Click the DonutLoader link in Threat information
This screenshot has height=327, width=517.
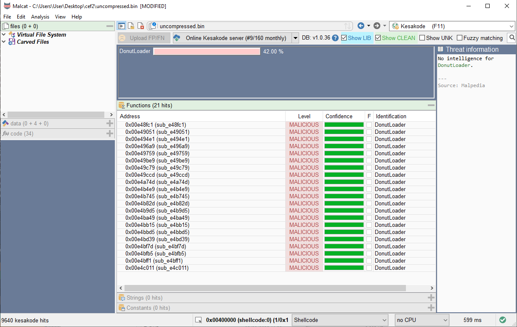point(454,65)
